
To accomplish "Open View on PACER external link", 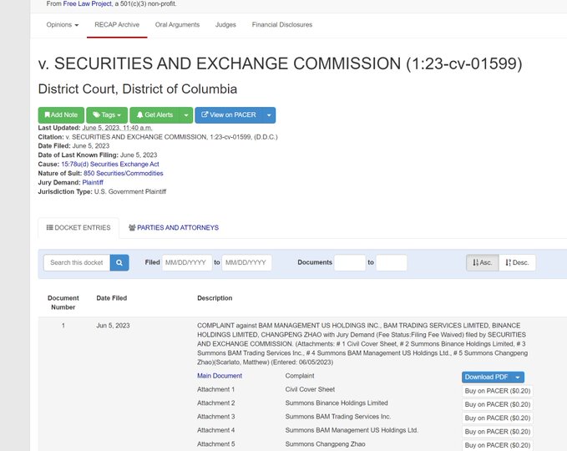I will pyautogui.click(x=229, y=115).
